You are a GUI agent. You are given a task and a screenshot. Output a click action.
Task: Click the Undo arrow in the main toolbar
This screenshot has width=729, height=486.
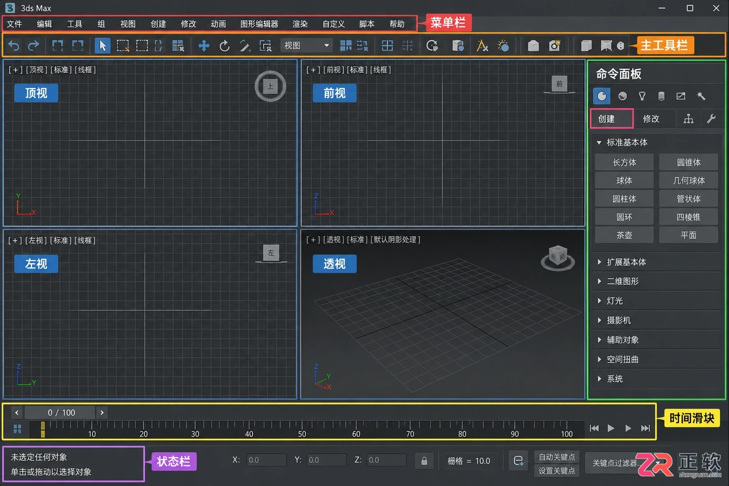tap(14, 46)
